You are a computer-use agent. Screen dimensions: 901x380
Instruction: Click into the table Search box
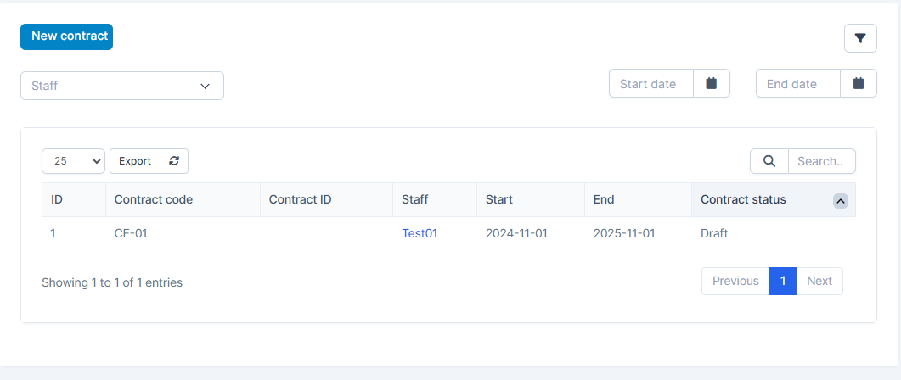tap(821, 161)
